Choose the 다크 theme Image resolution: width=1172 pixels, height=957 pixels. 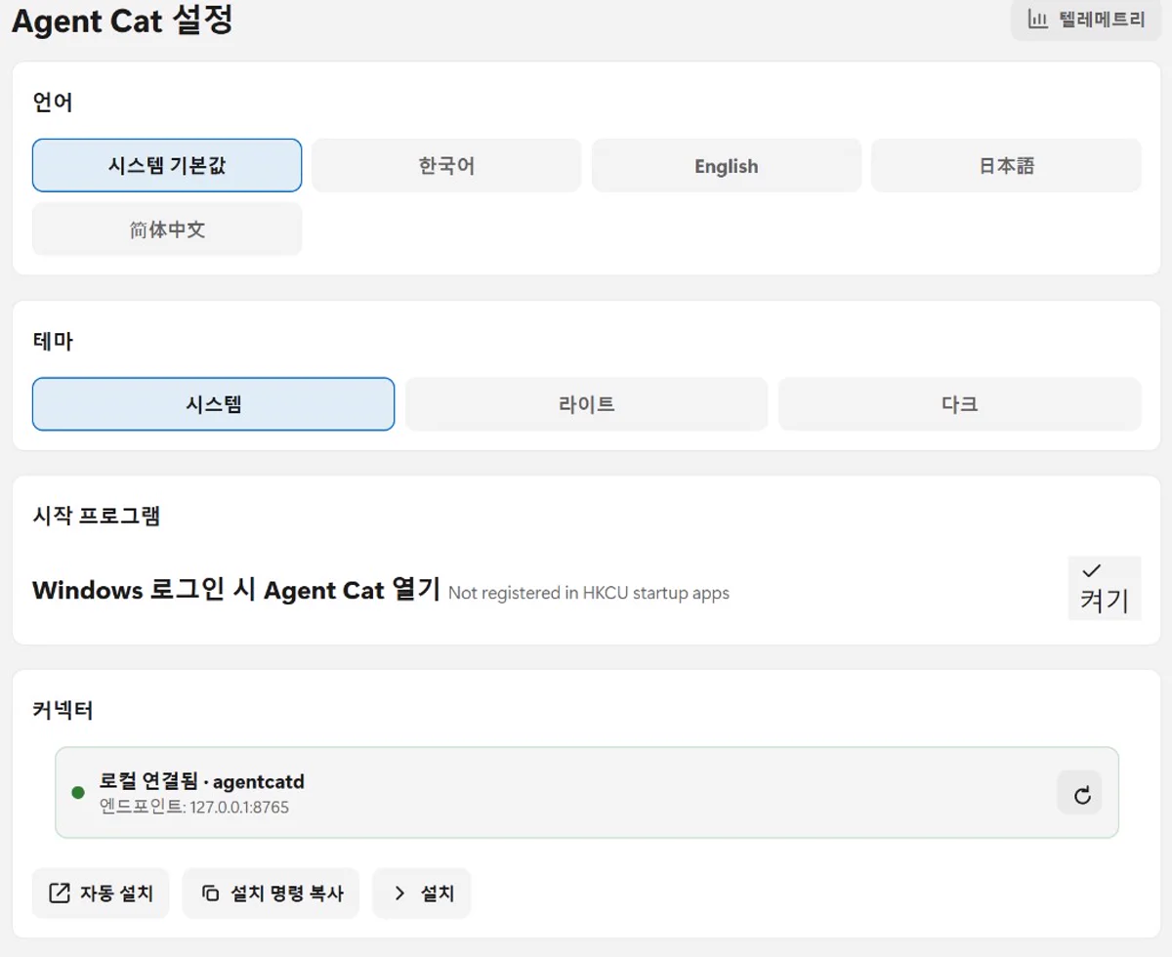[959, 404]
